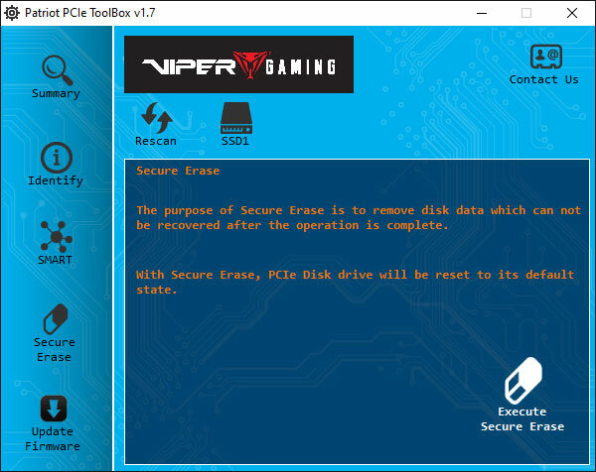
Task: Click the 'SSD1' drive label
Action: (x=235, y=141)
